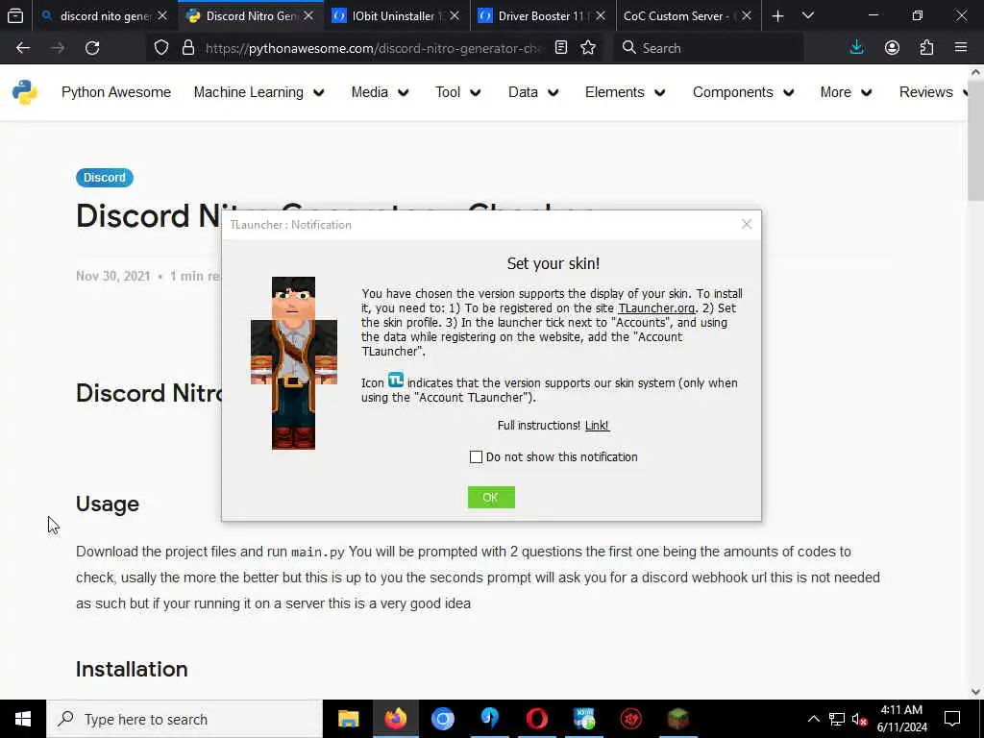Show hidden system tray icons
The height and width of the screenshot is (738, 984).
(x=813, y=719)
